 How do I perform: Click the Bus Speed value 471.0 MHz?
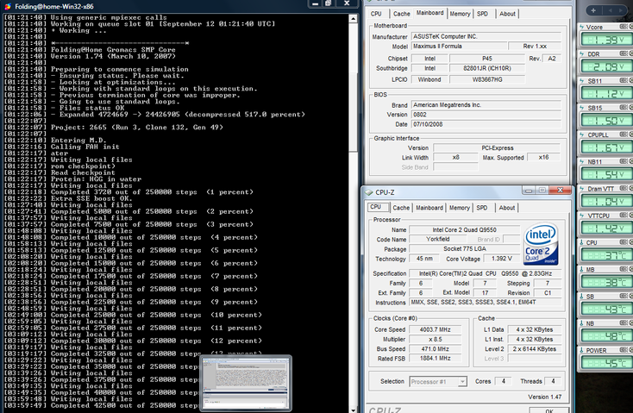click(x=435, y=349)
